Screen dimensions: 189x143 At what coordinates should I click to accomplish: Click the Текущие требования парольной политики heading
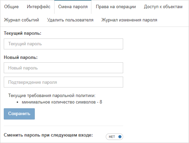coord(52,96)
